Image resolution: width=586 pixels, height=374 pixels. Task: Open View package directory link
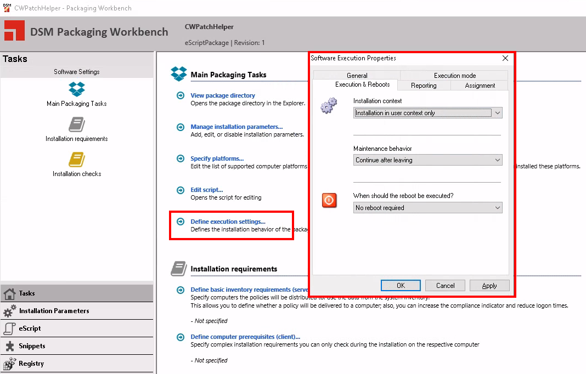(x=223, y=95)
